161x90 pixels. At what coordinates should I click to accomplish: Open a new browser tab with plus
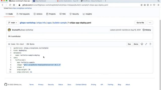(105, 1)
